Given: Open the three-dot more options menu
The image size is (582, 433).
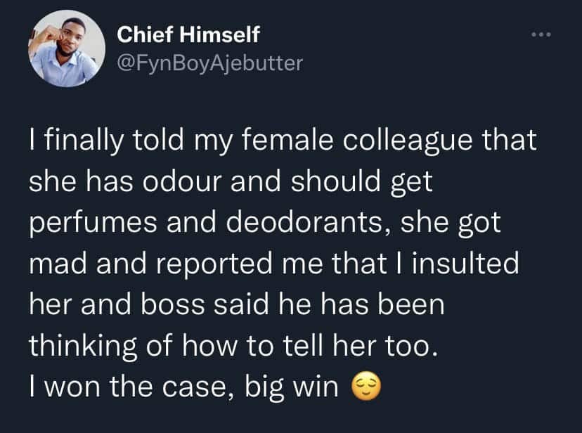Looking at the screenshot, I should [x=541, y=34].
